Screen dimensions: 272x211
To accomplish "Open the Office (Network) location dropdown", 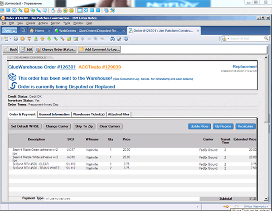I will point(256,206).
